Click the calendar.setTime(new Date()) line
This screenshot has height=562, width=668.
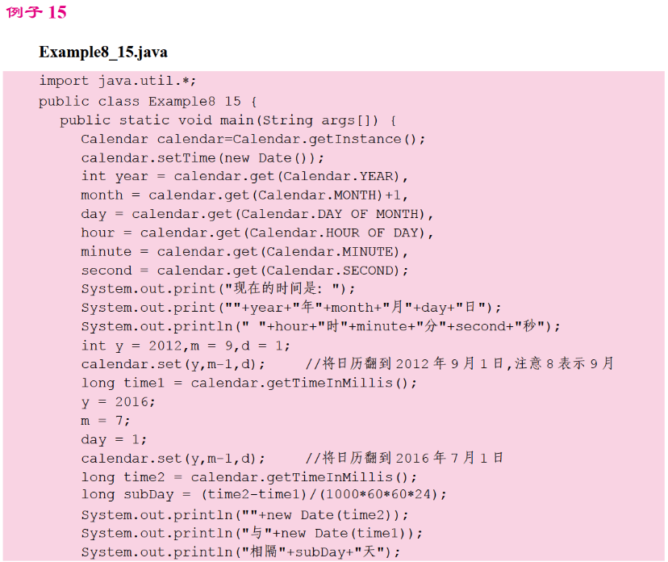click(202, 157)
